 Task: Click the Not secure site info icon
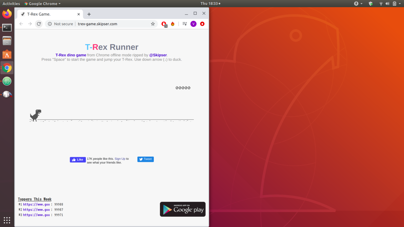click(50, 24)
